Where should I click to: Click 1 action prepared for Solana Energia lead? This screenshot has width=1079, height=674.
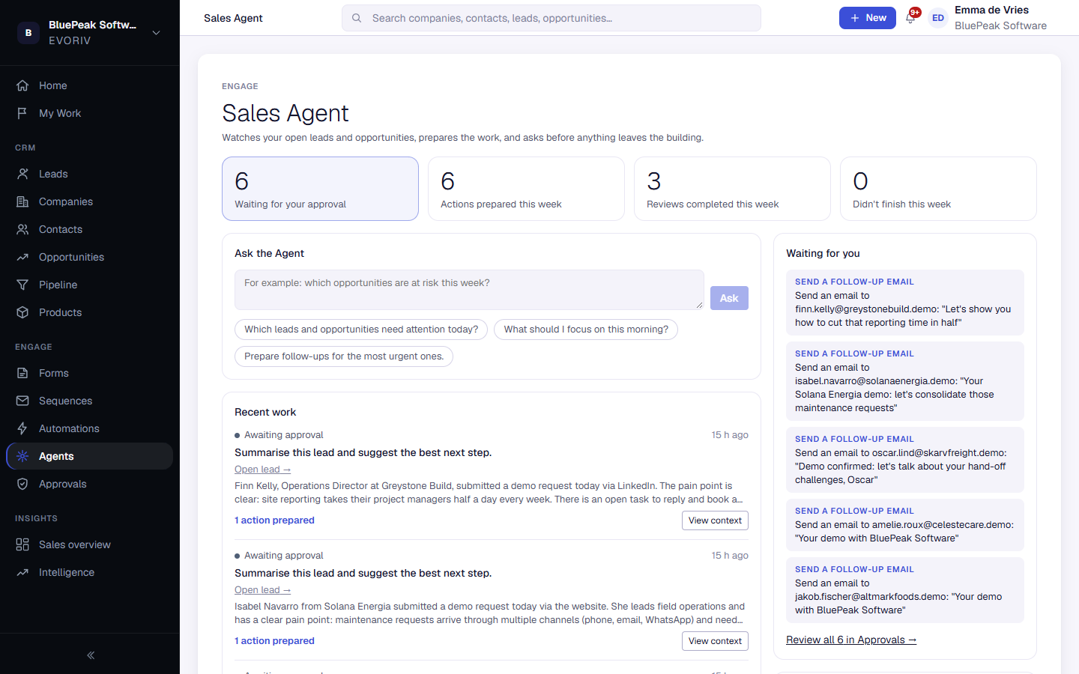tap(274, 641)
